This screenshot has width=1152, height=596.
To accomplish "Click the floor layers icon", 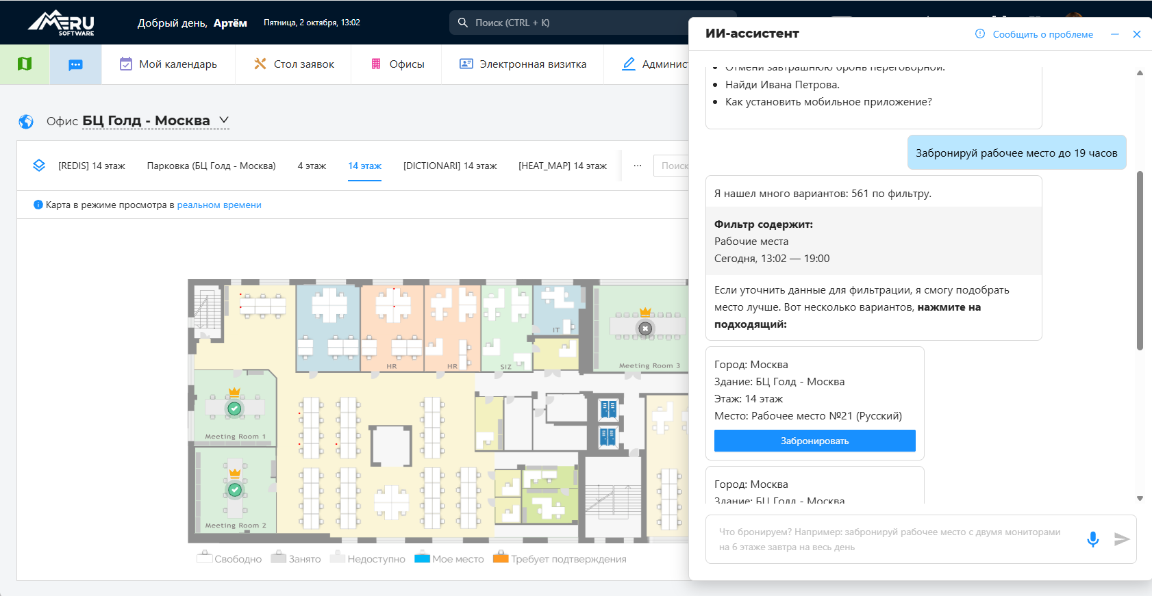I will point(39,166).
